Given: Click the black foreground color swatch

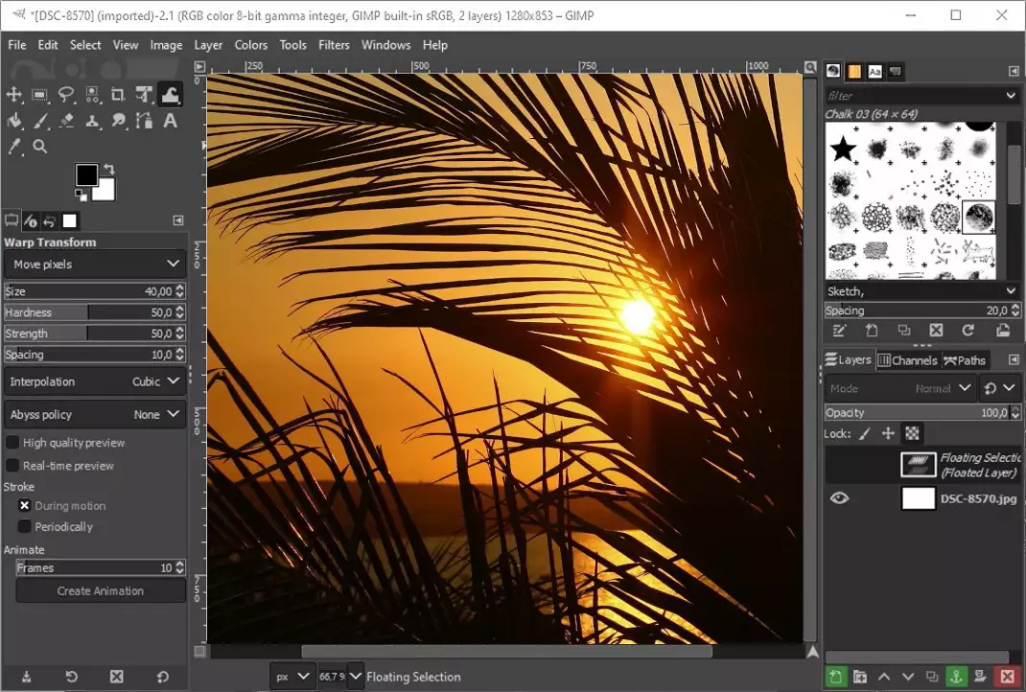Looking at the screenshot, I should (86, 174).
